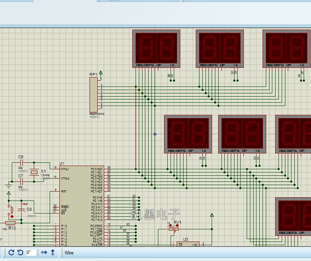Click the blue origin marker on canvas
Screen dimensions: 311x261
click(155, 134)
